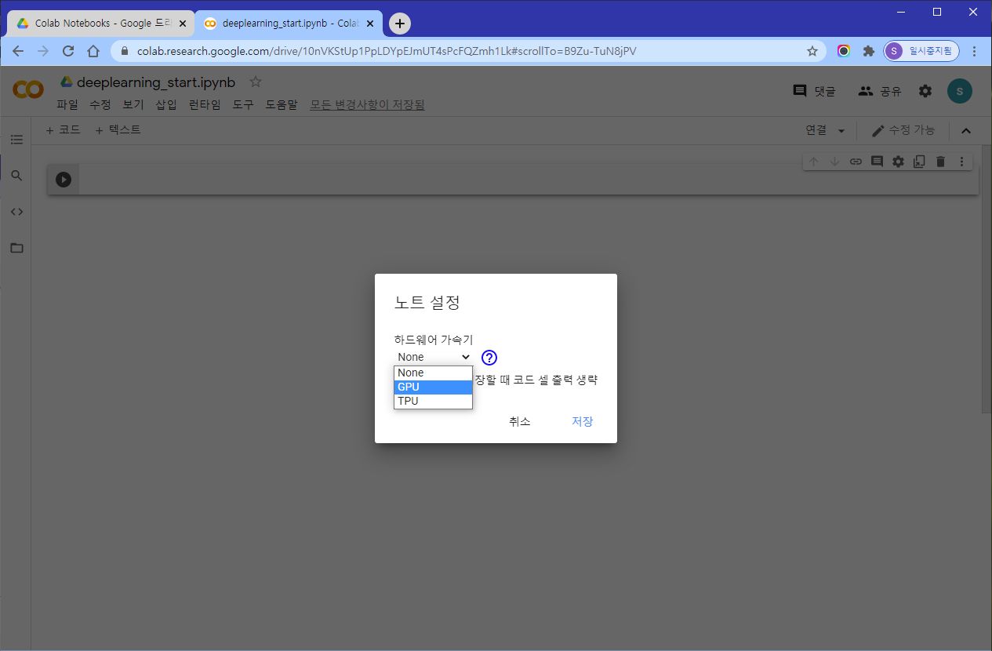Open a new browser tab
The height and width of the screenshot is (651, 992).
[x=400, y=24]
